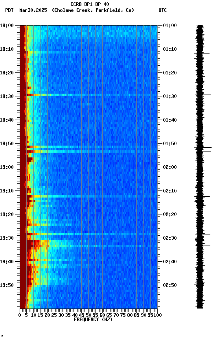Click the 02:40 UTC time label
The height and width of the screenshot is (340, 217).
[170, 262]
